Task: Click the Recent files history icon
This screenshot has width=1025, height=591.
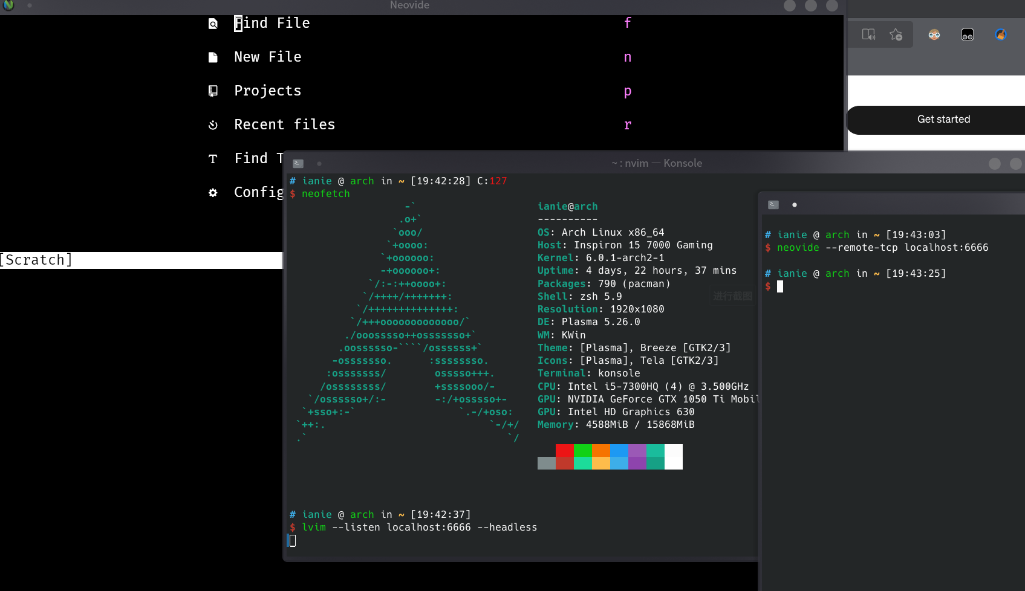Action: 213,125
